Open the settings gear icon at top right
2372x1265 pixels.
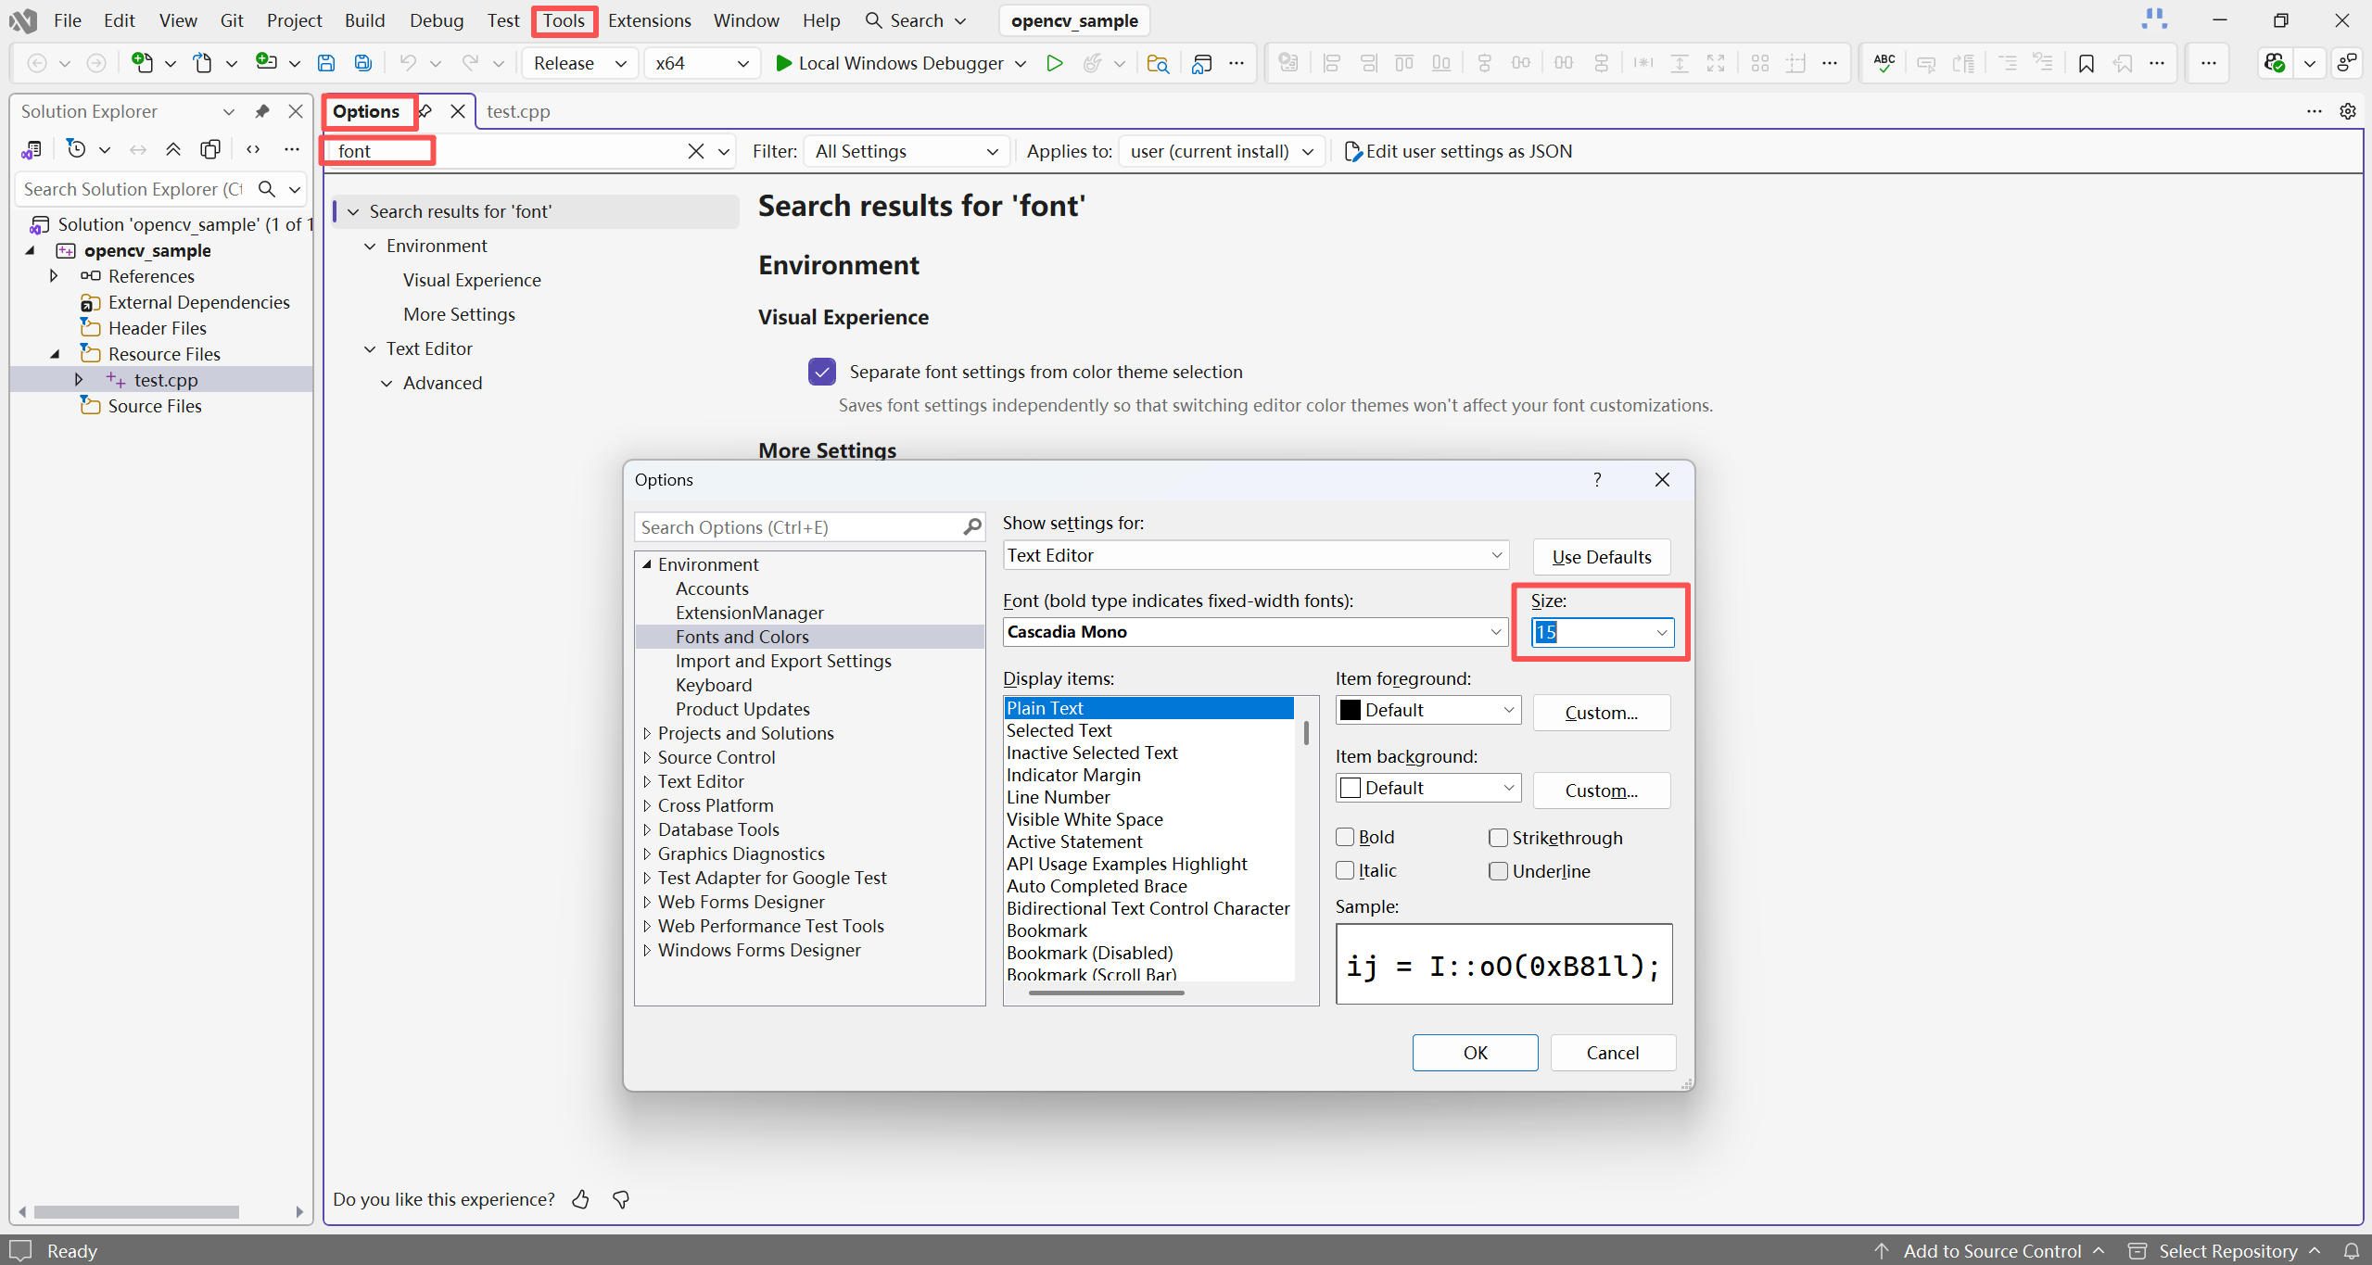coord(2348,111)
